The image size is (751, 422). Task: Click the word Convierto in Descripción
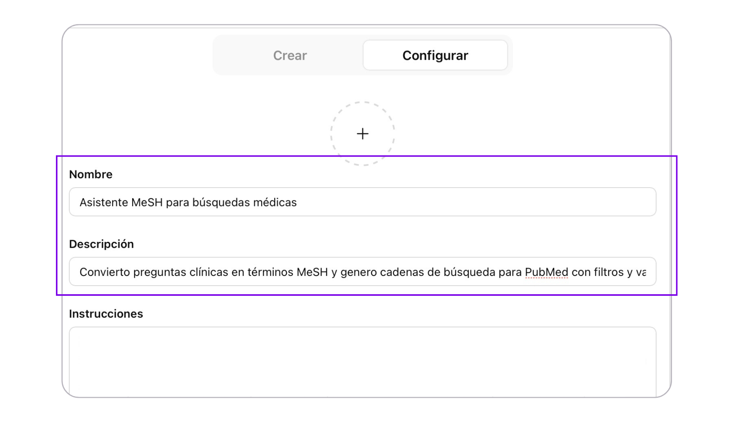click(x=104, y=272)
